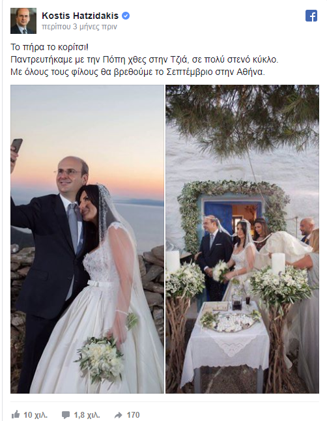
Task: Click the text line mentioning Τζιά
Action: 145,59
